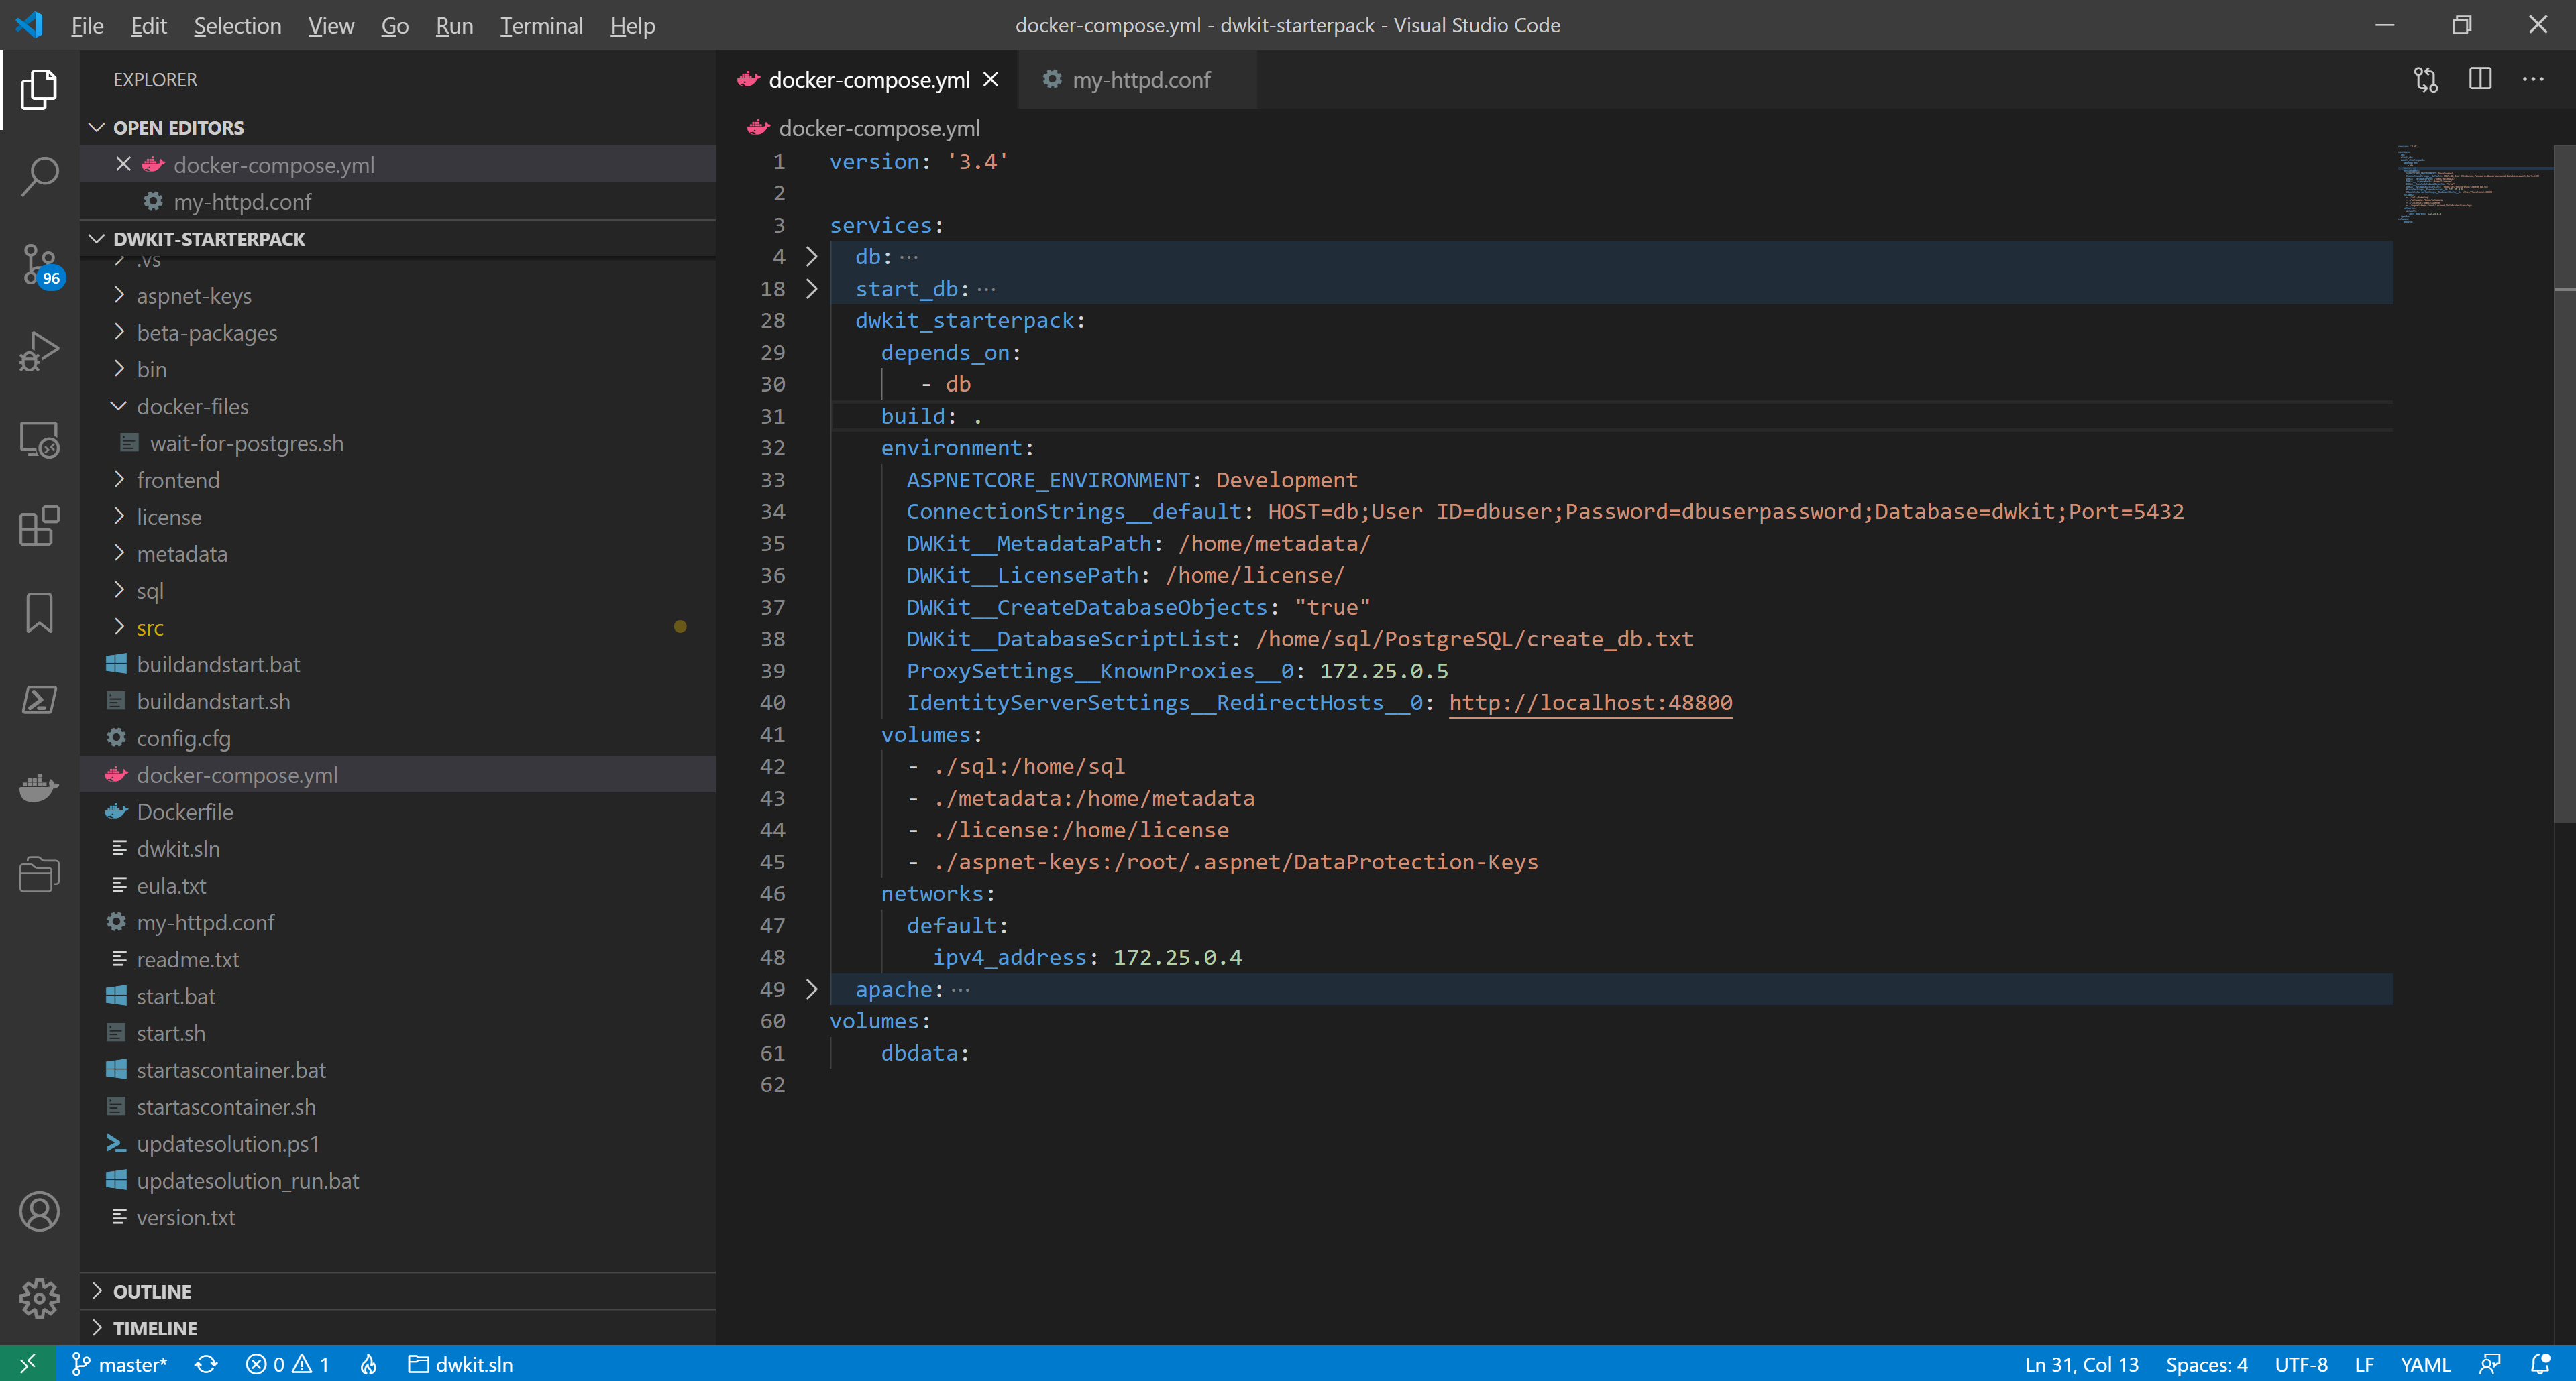The width and height of the screenshot is (2576, 1381).
Task: Open config.cfg in the explorer
Action: (x=398, y=737)
